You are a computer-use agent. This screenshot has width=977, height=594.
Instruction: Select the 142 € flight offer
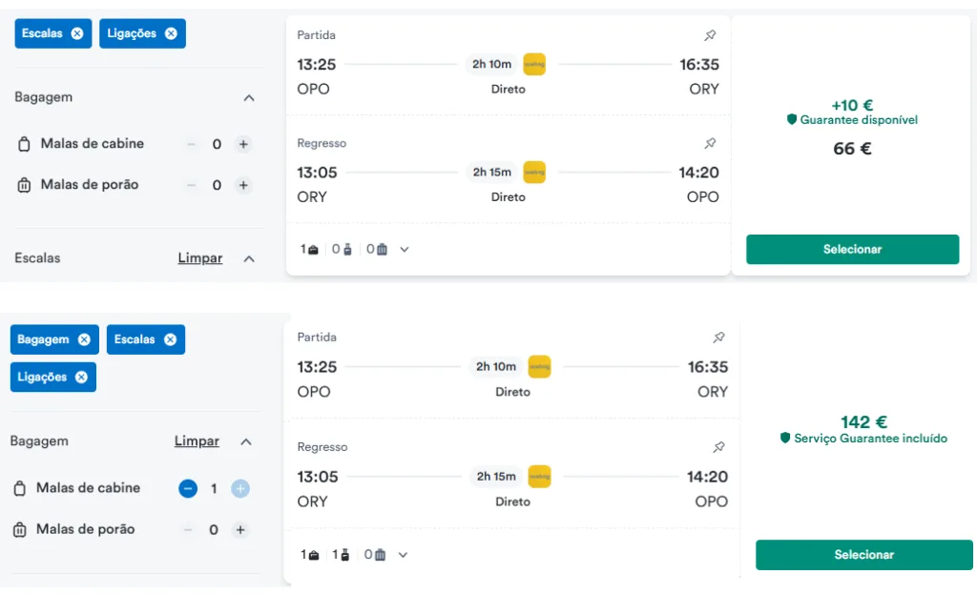click(863, 555)
